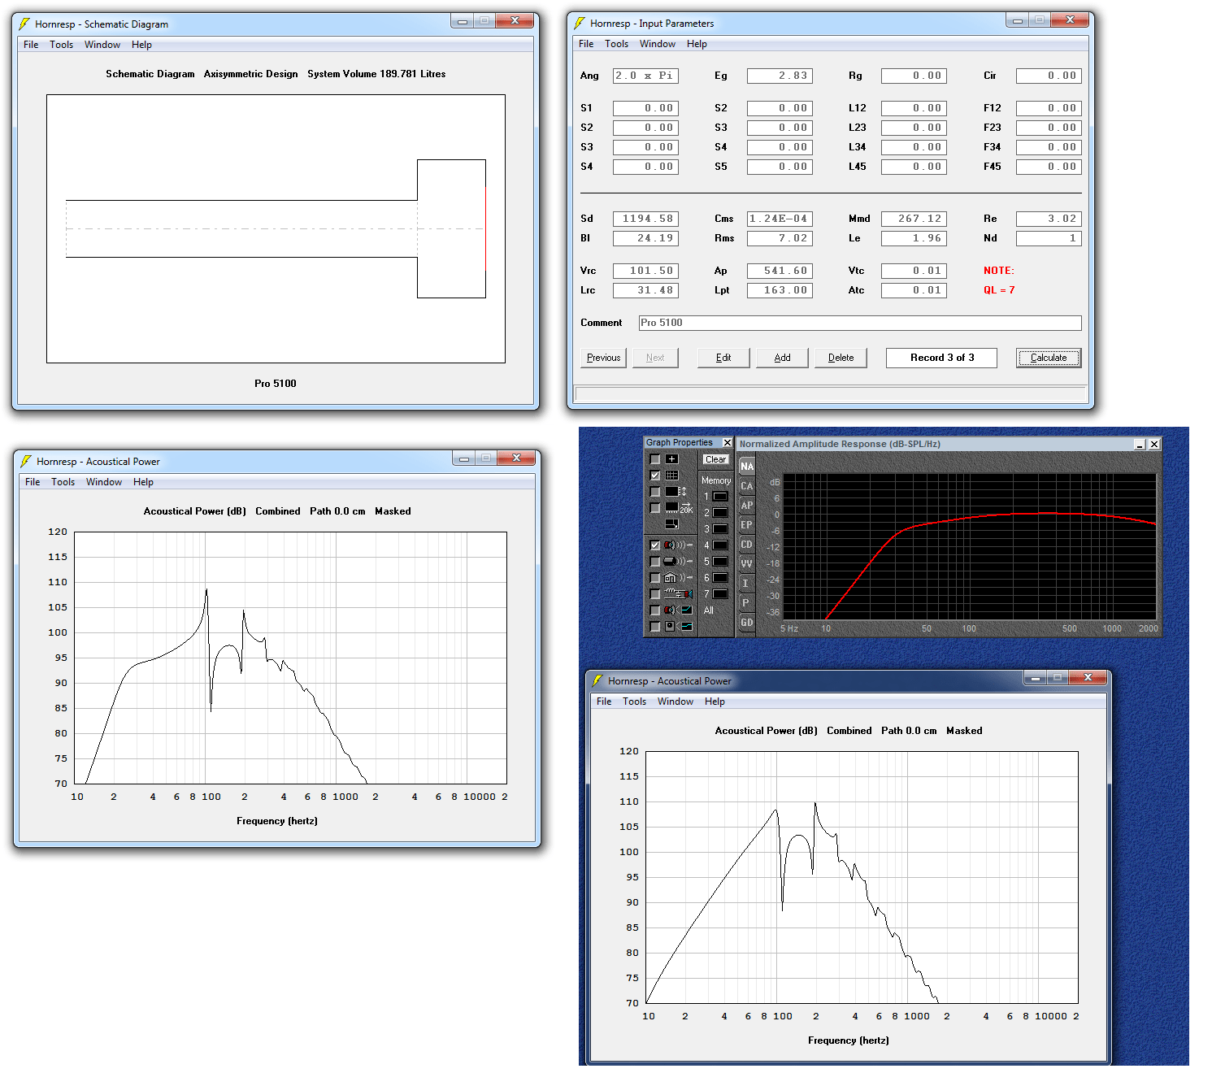Minimize the Normalized Amplitude Response window
Image resolution: width=1212 pixels, height=1086 pixels.
pyautogui.click(x=1140, y=444)
